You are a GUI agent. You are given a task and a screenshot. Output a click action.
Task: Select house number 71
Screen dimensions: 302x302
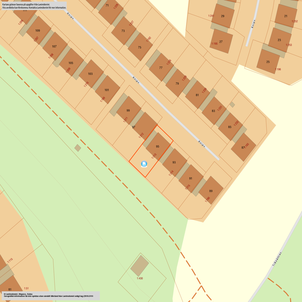coord(107,5)
